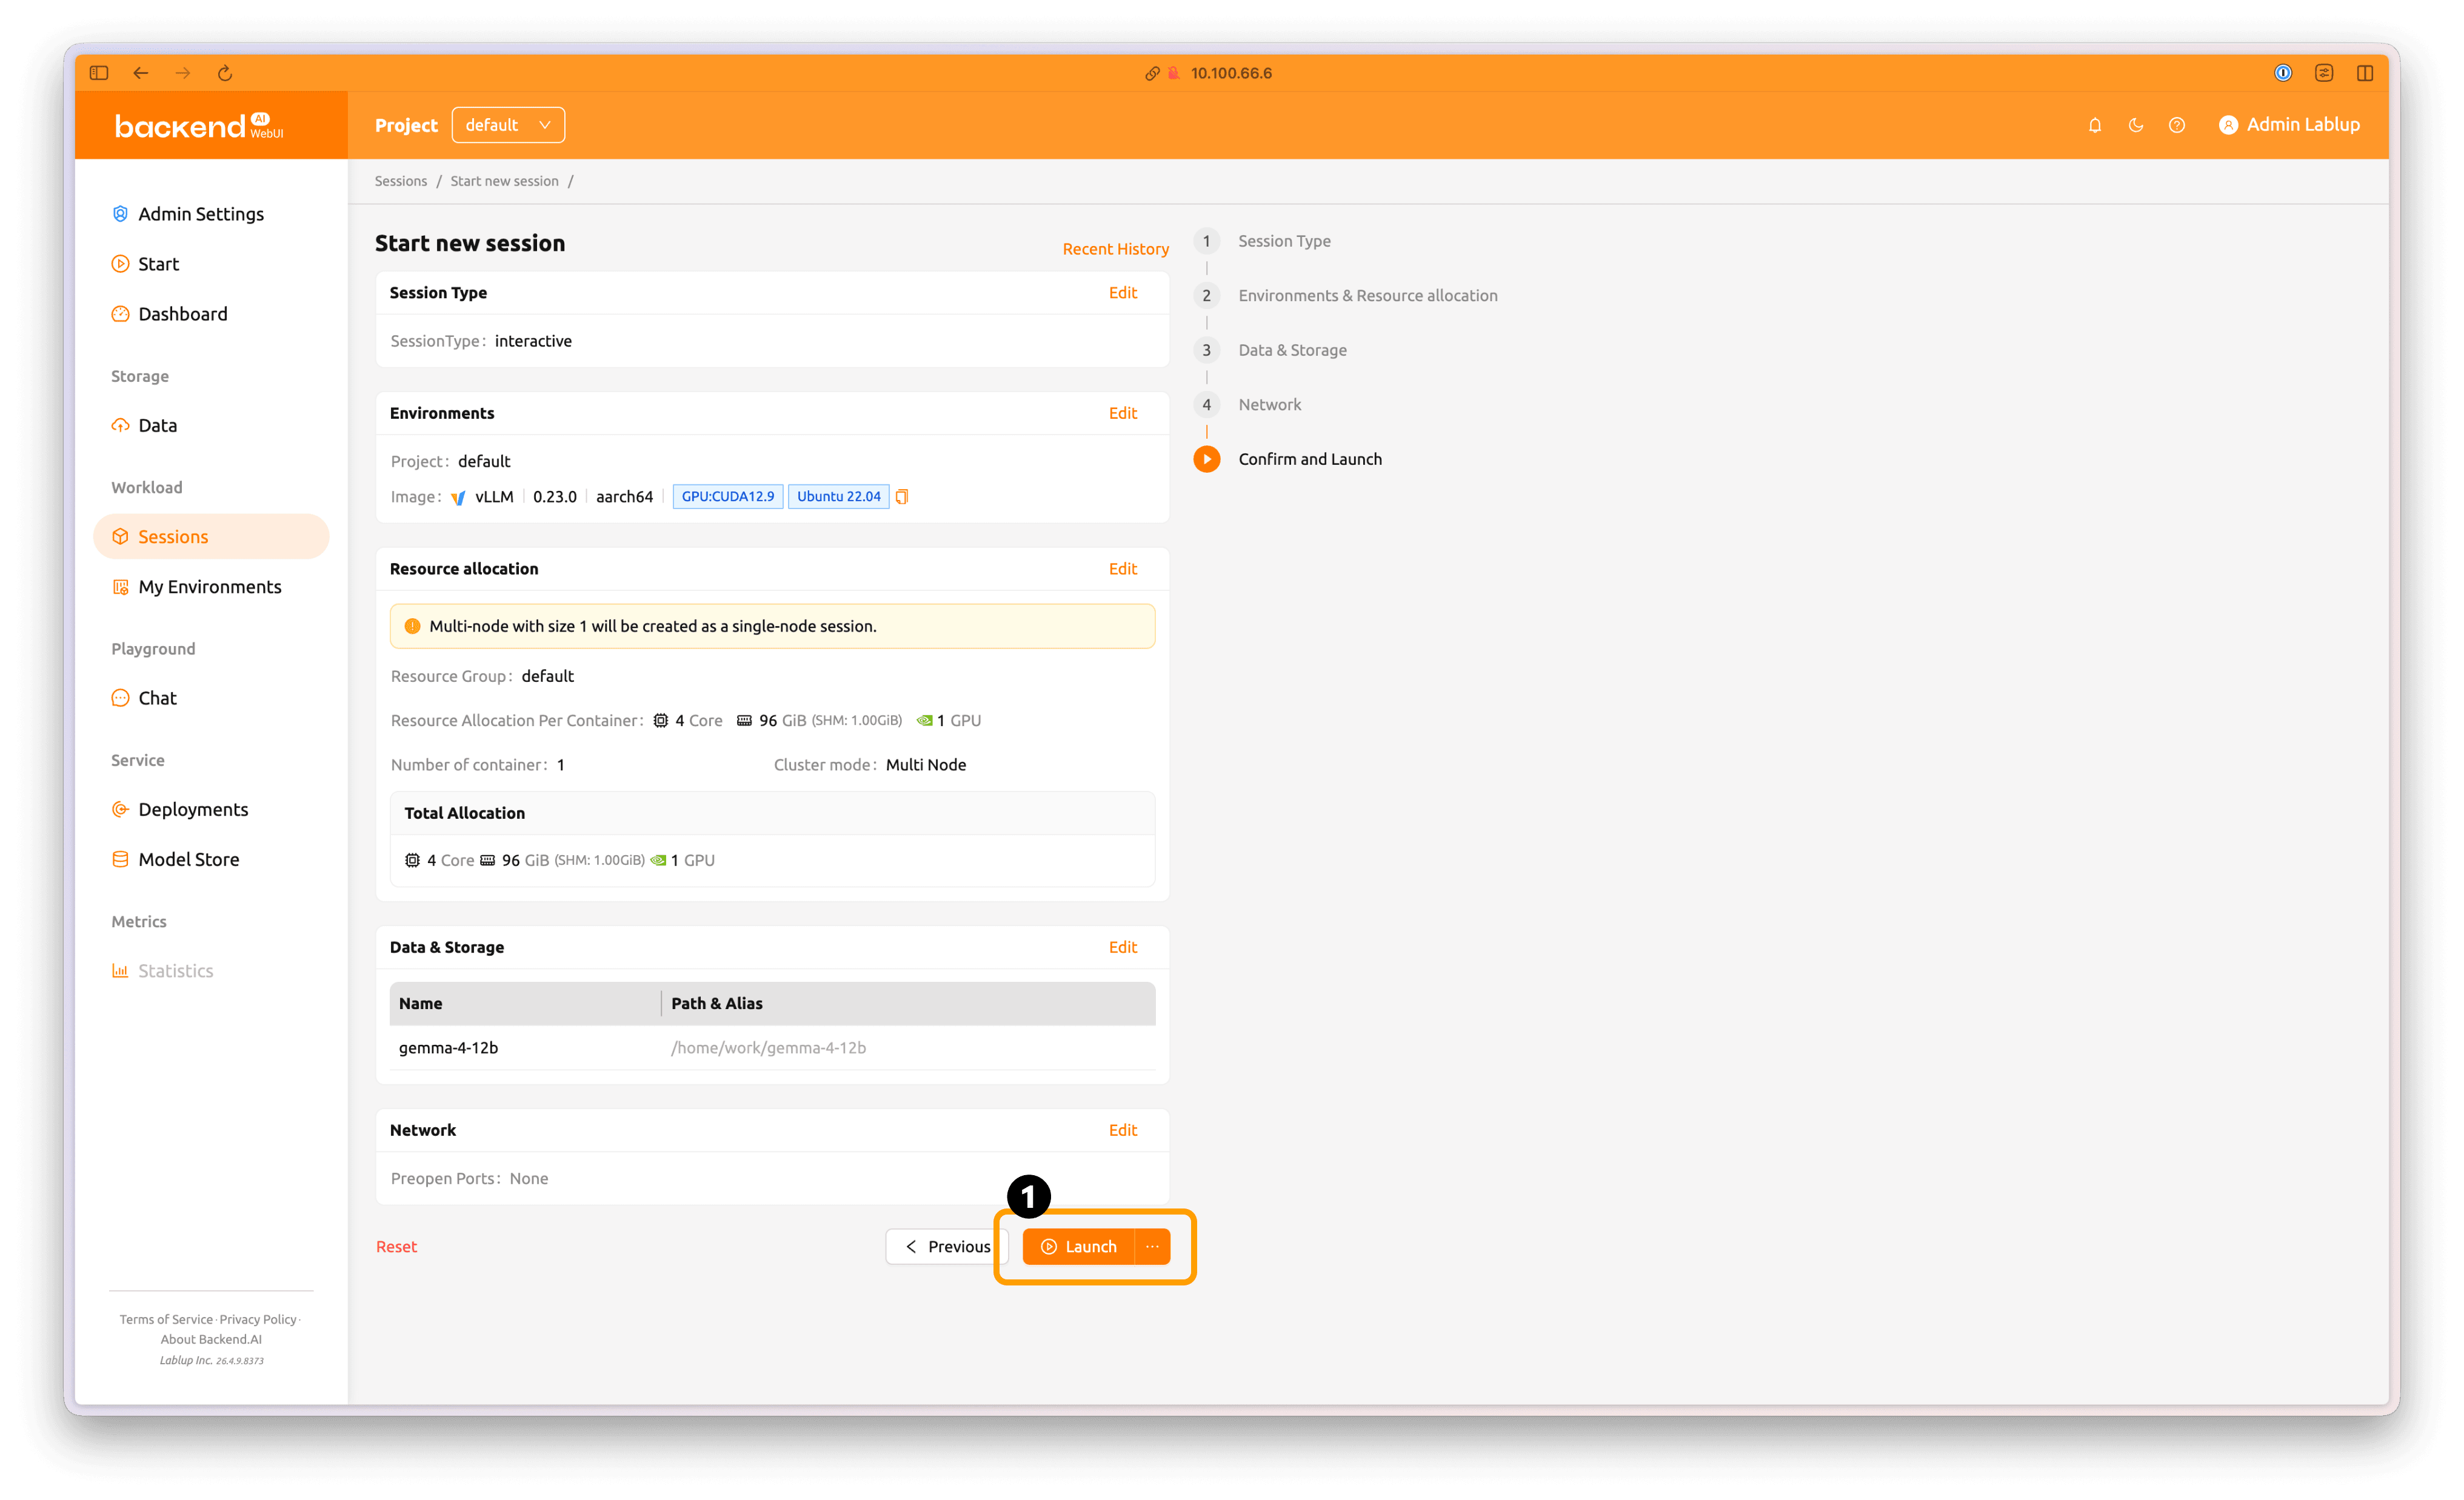
Task: Click the browser address 10.100.66.6
Action: coord(1231,73)
